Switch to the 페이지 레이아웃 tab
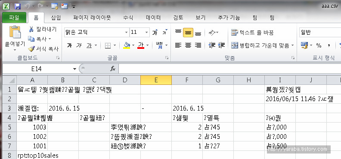 (x=92, y=18)
